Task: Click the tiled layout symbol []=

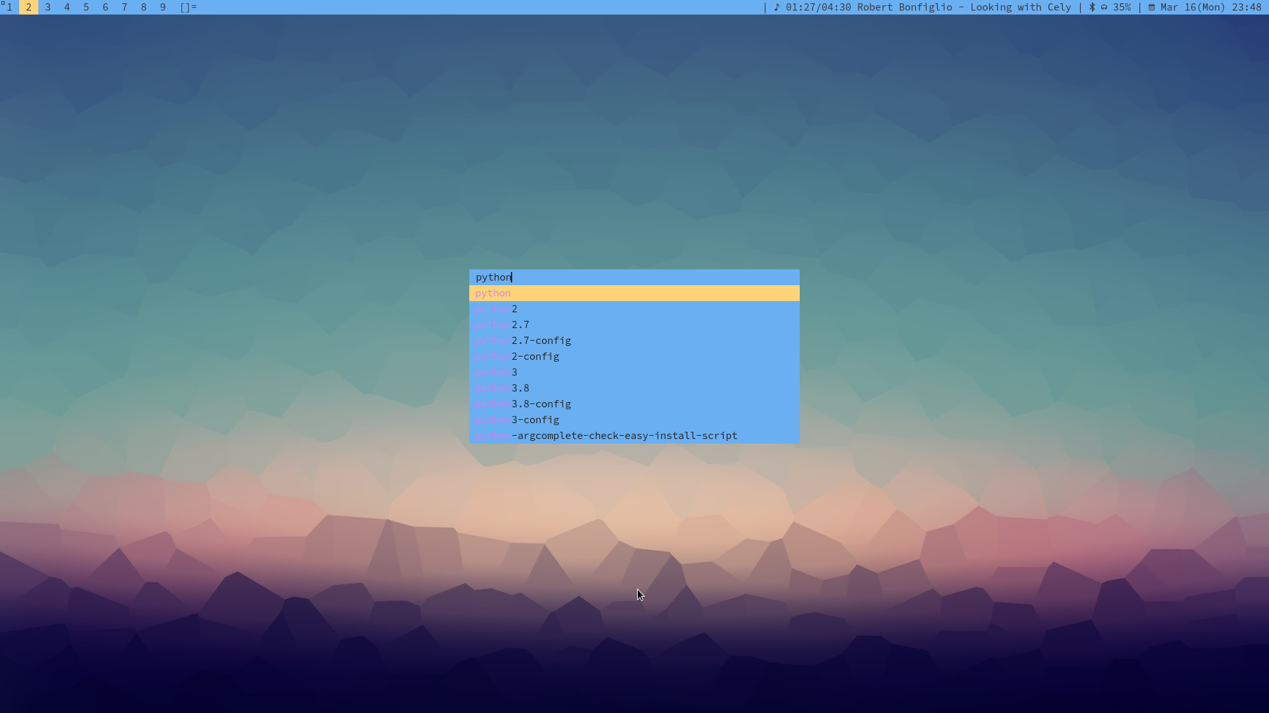Action: click(188, 7)
